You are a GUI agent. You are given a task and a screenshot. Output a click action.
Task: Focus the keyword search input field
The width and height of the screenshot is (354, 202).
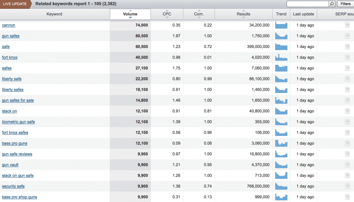tap(308, 4)
